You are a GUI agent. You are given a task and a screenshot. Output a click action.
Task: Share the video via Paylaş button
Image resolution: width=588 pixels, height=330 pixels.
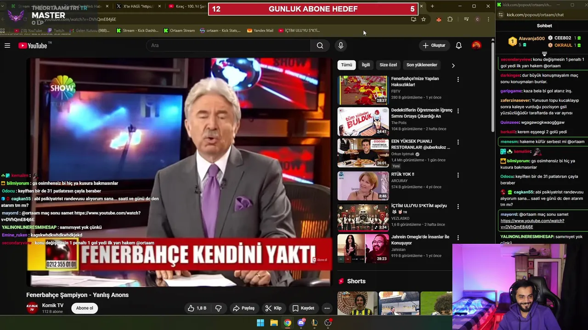click(x=243, y=308)
